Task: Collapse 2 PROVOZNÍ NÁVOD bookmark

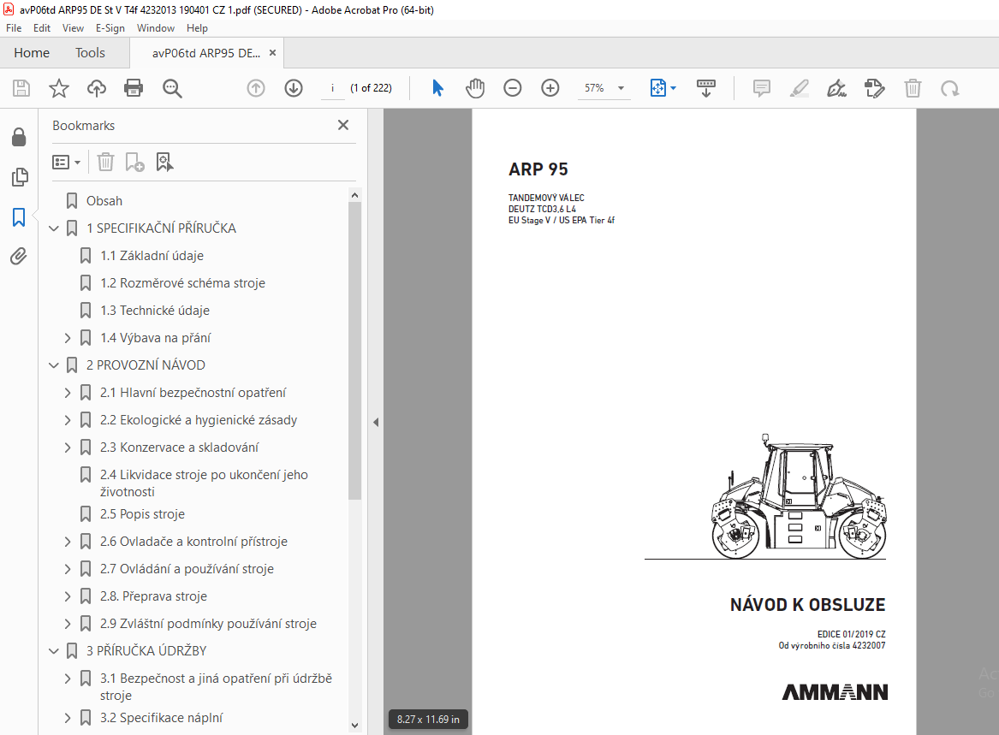Action: click(x=54, y=365)
